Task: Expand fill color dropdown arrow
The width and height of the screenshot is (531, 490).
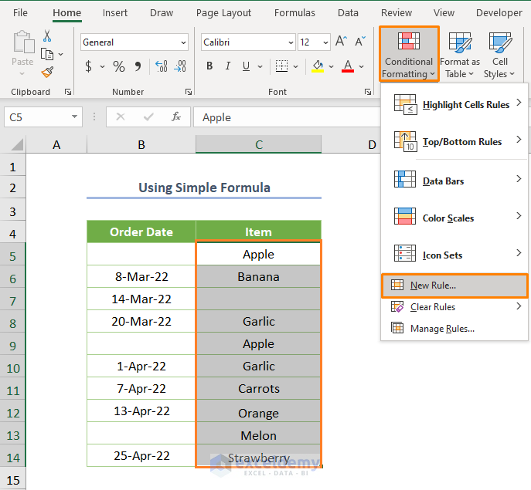Action: pos(331,66)
